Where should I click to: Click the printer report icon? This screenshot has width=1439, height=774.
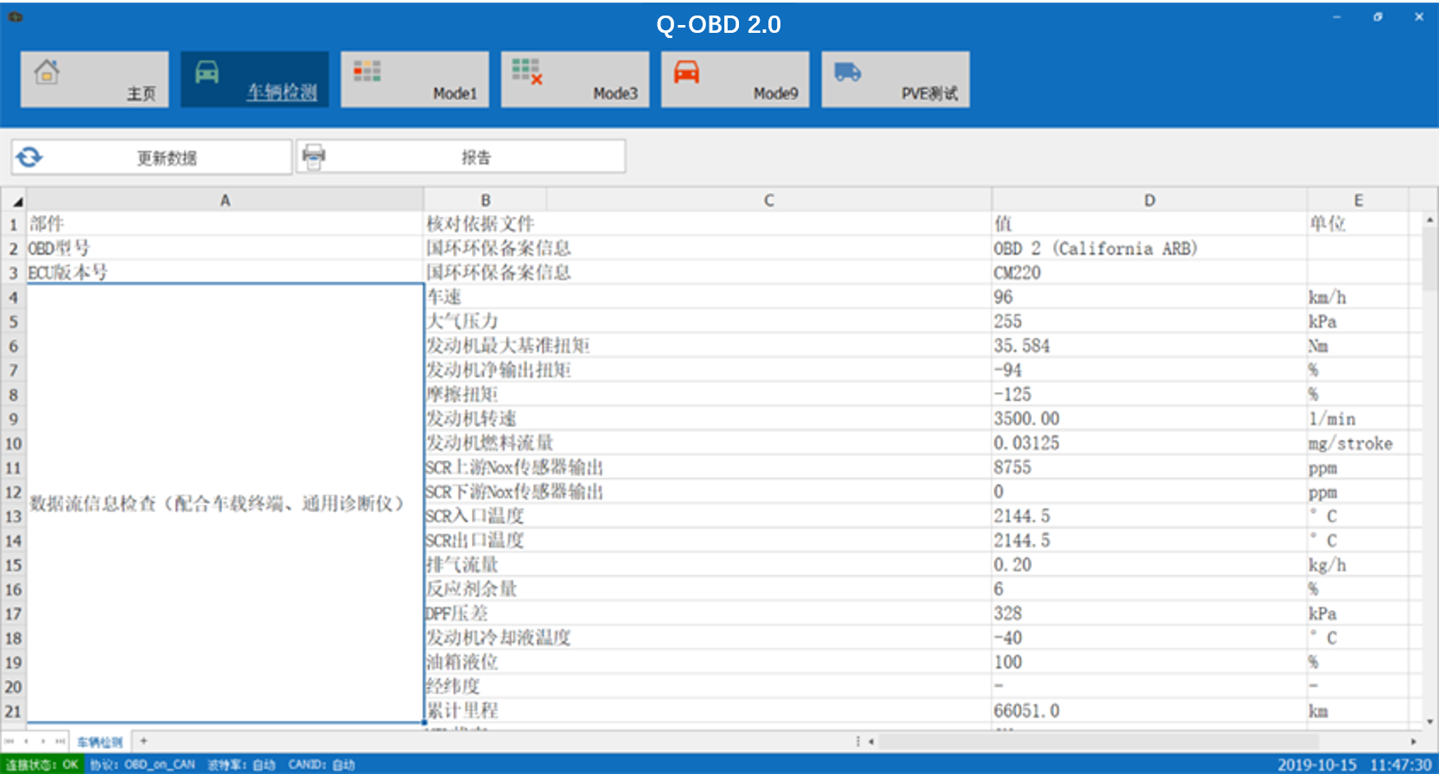(x=314, y=156)
